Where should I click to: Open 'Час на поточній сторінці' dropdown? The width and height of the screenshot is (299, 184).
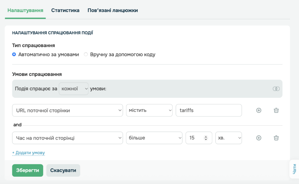(x=68, y=138)
